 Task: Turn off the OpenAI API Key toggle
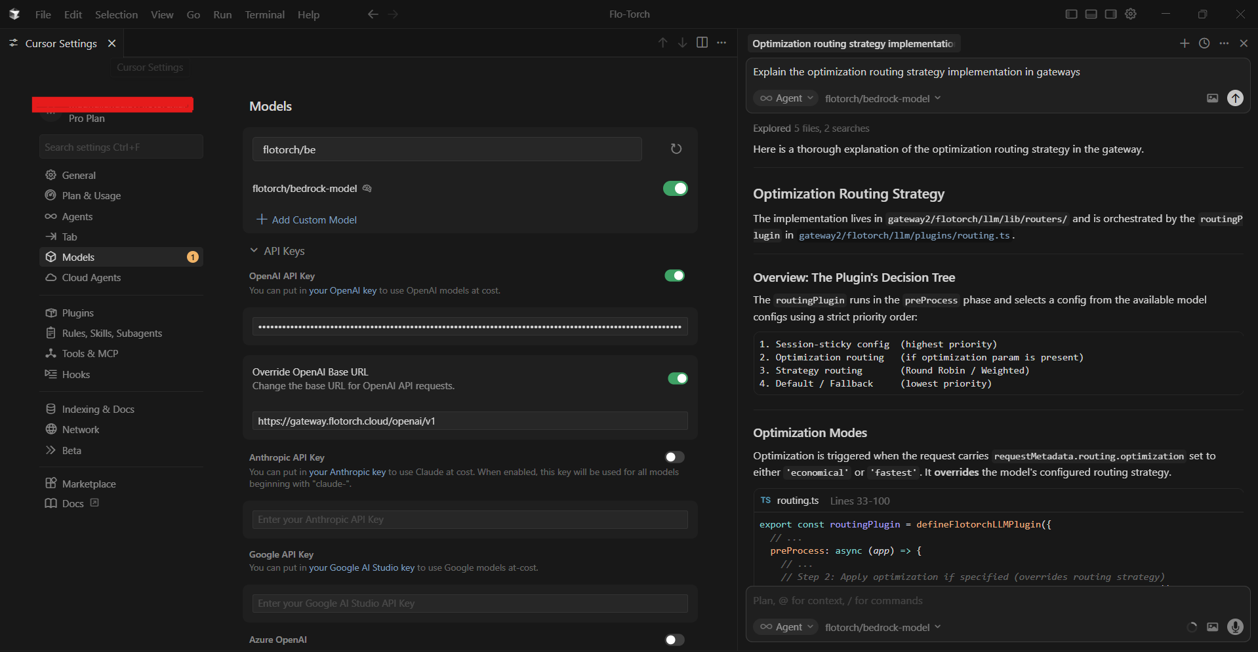pos(675,275)
